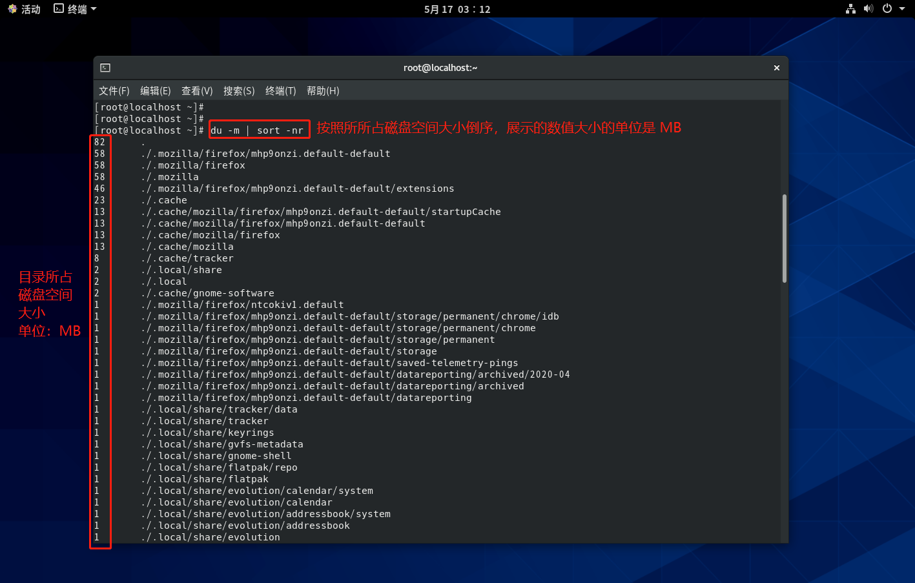Click the terminal icon in window title bar
The height and width of the screenshot is (583, 915).
click(105, 68)
